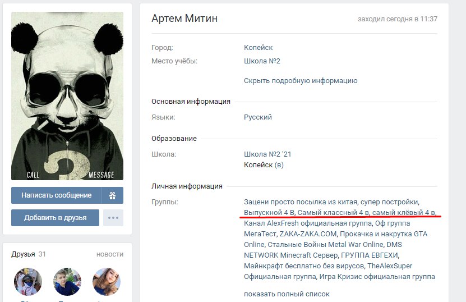The image size is (466, 302).
Task: Open Игра Кризис официальная группа
Action: click(x=377, y=276)
